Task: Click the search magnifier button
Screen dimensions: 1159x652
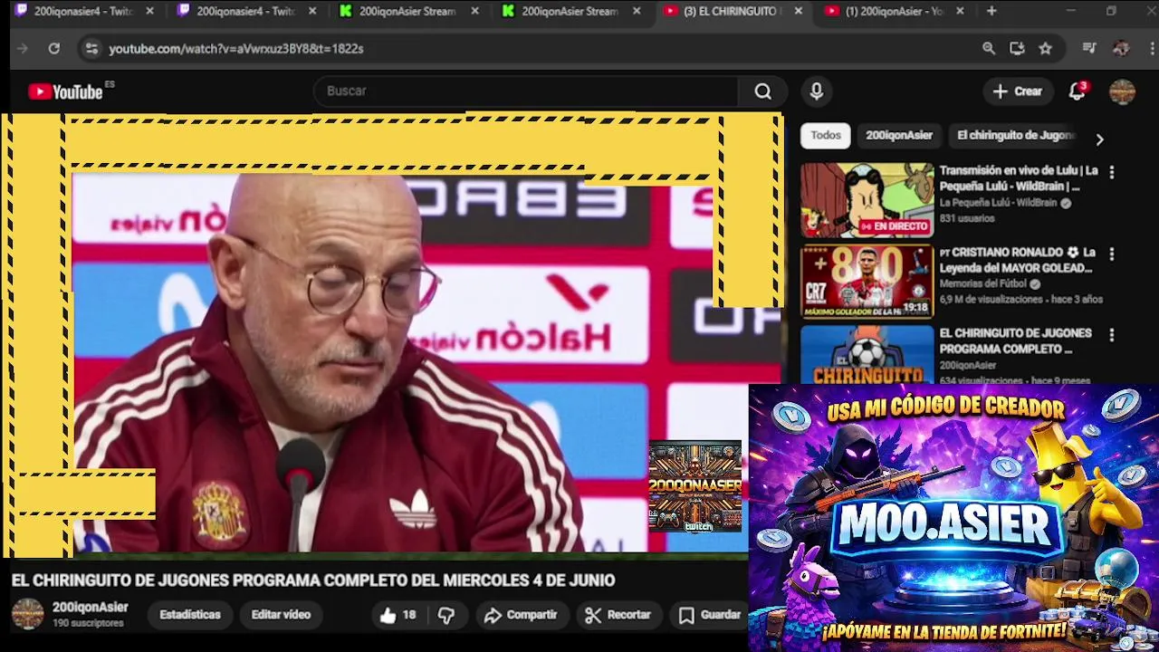Action: [x=762, y=91]
